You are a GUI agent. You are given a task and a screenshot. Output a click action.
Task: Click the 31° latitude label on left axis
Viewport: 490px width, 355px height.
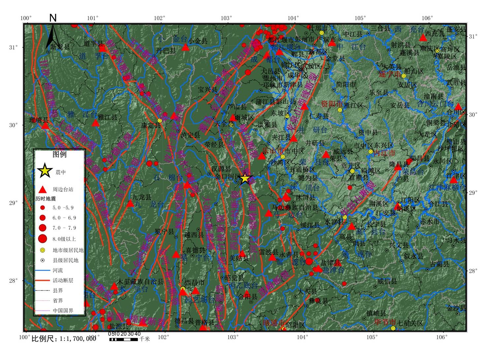14,47
